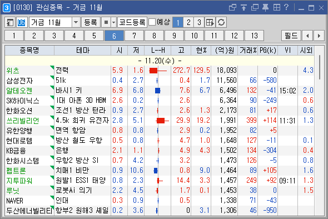Switch to group tab 9
The image size is (328, 219).
point(174,36)
